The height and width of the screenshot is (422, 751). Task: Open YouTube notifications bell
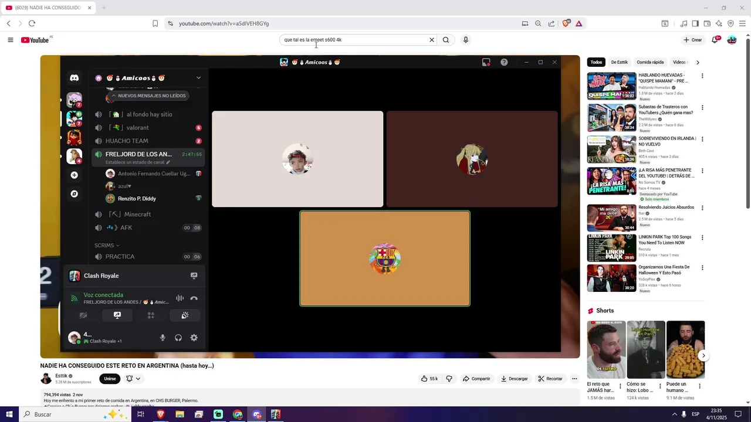(715, 40)
